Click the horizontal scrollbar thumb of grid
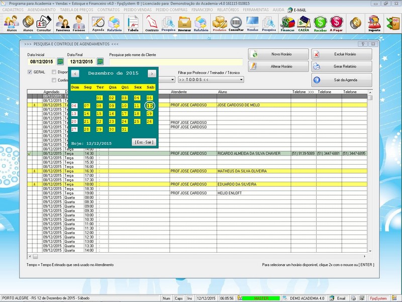 coord(35,256)
